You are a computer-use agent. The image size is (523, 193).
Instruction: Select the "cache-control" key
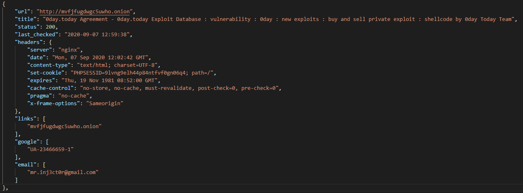click(x=51, y=88)
